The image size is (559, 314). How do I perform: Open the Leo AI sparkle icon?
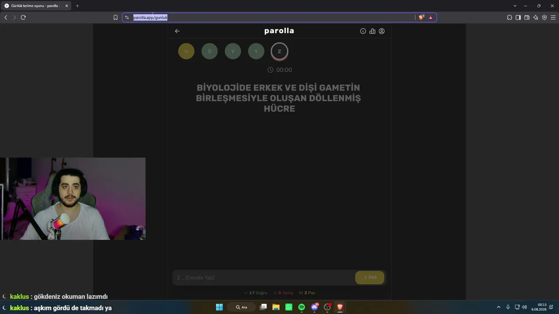535,17
